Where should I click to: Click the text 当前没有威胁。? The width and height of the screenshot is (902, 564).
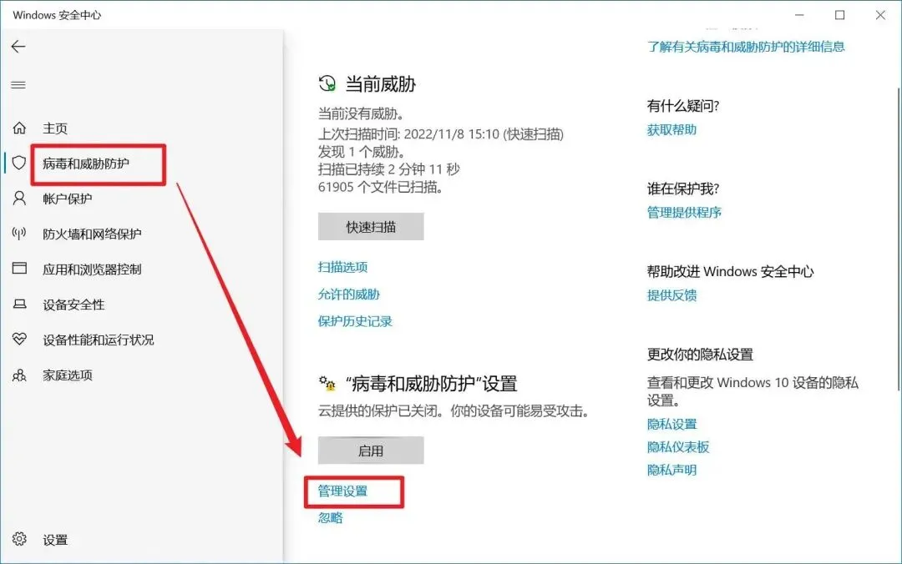(x=362, y=113)
